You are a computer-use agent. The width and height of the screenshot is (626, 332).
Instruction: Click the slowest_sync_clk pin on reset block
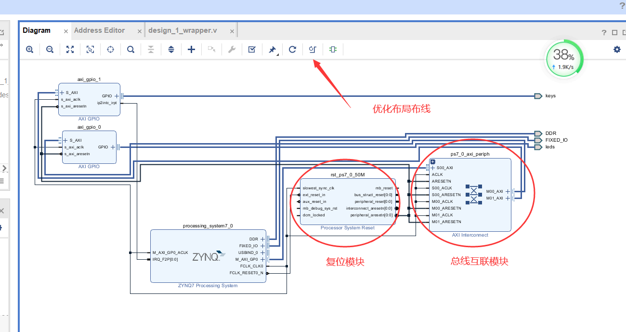pos(318,188)
